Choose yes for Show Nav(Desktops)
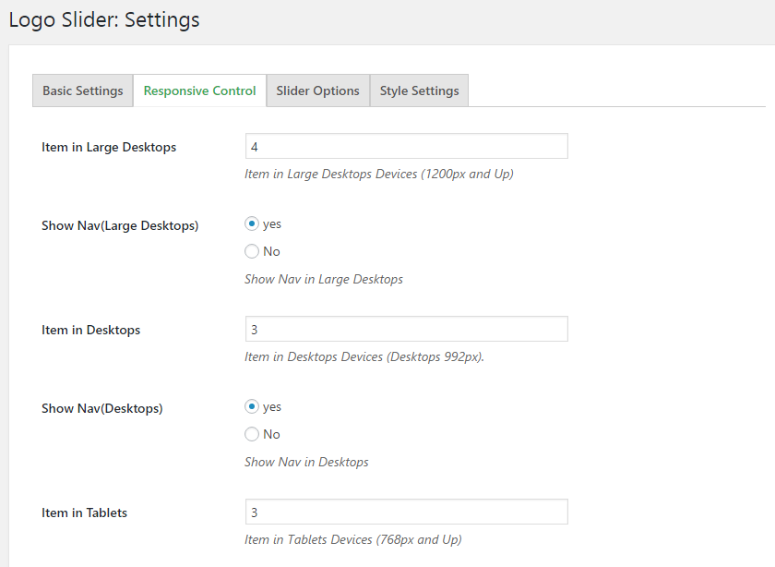The height and width of the screenshot is (567, 775). (x=252, y=406)
